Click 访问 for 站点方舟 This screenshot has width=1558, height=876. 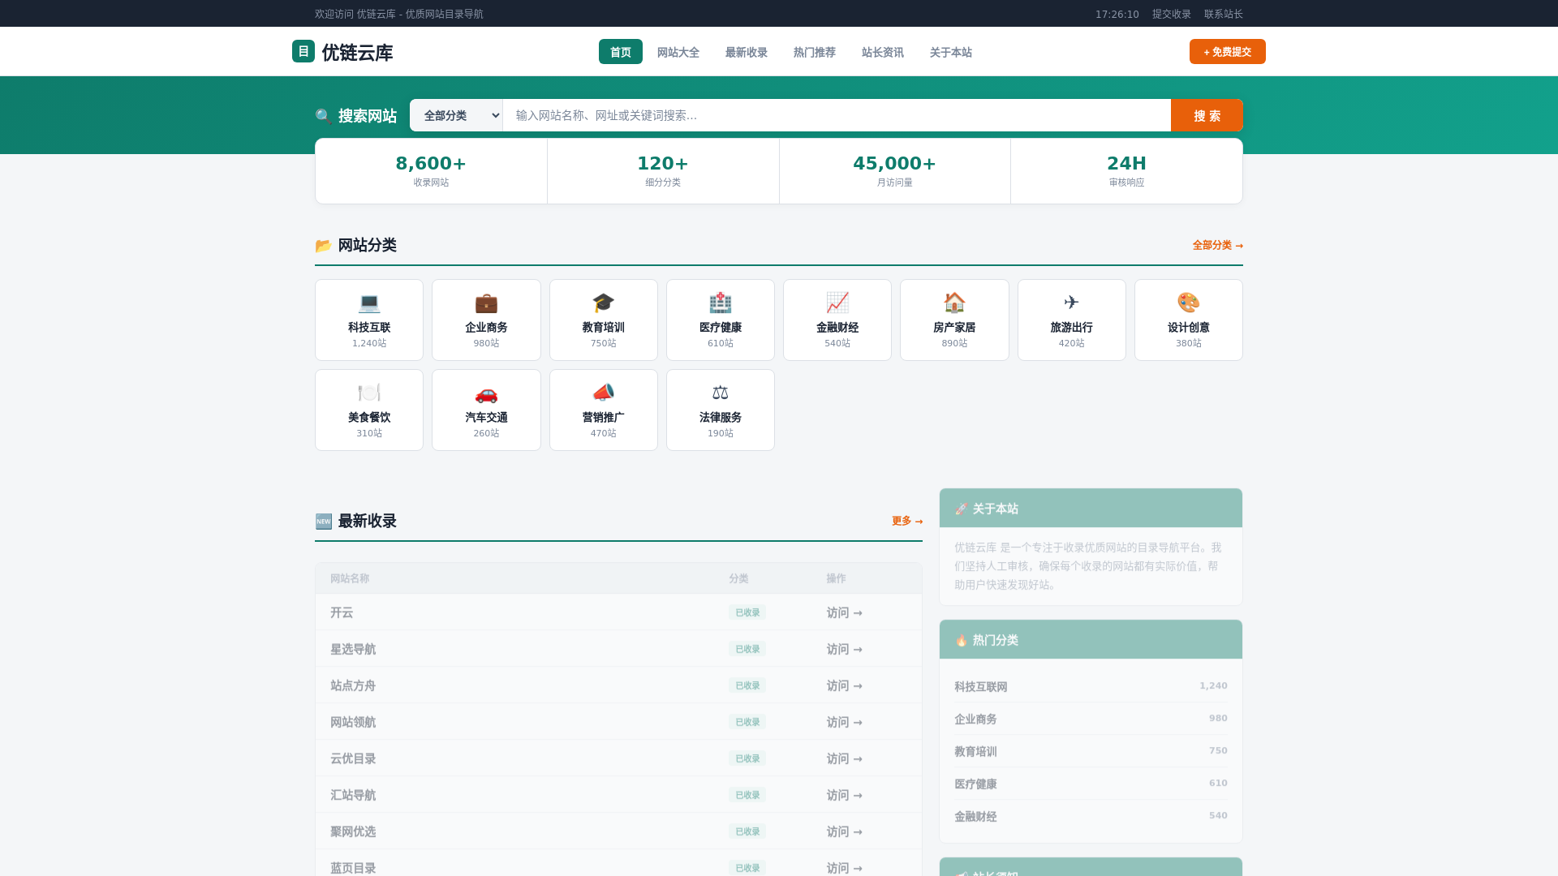(844, 685)
